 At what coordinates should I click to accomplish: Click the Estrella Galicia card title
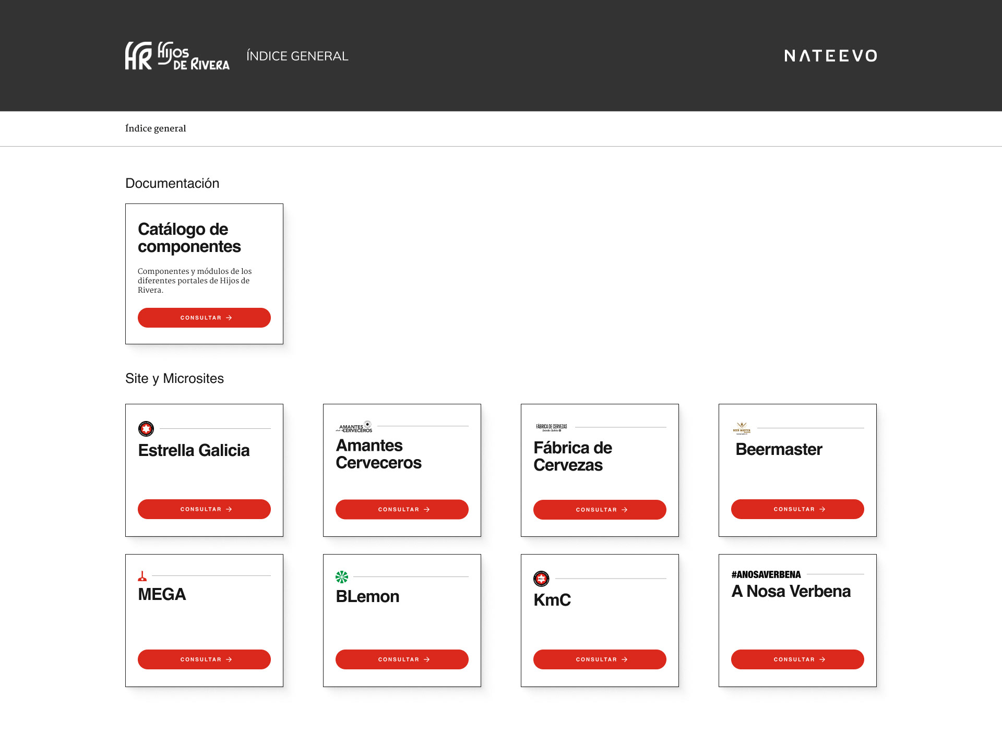tap(194, 450)
